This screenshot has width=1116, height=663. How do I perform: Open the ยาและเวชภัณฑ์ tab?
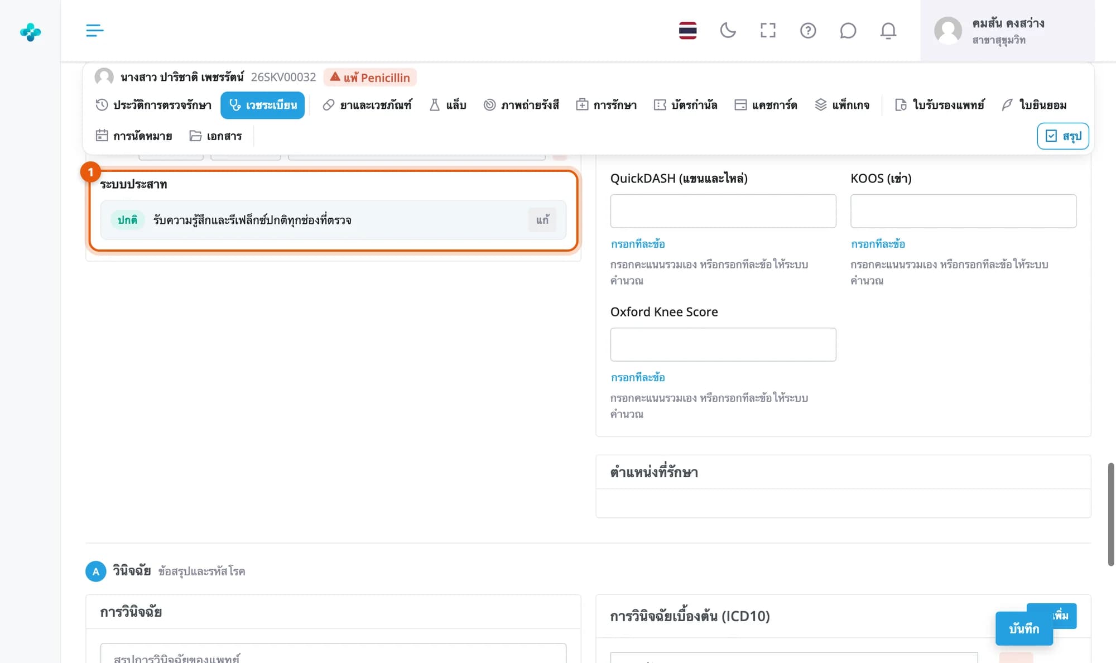(x=367, y=105)
